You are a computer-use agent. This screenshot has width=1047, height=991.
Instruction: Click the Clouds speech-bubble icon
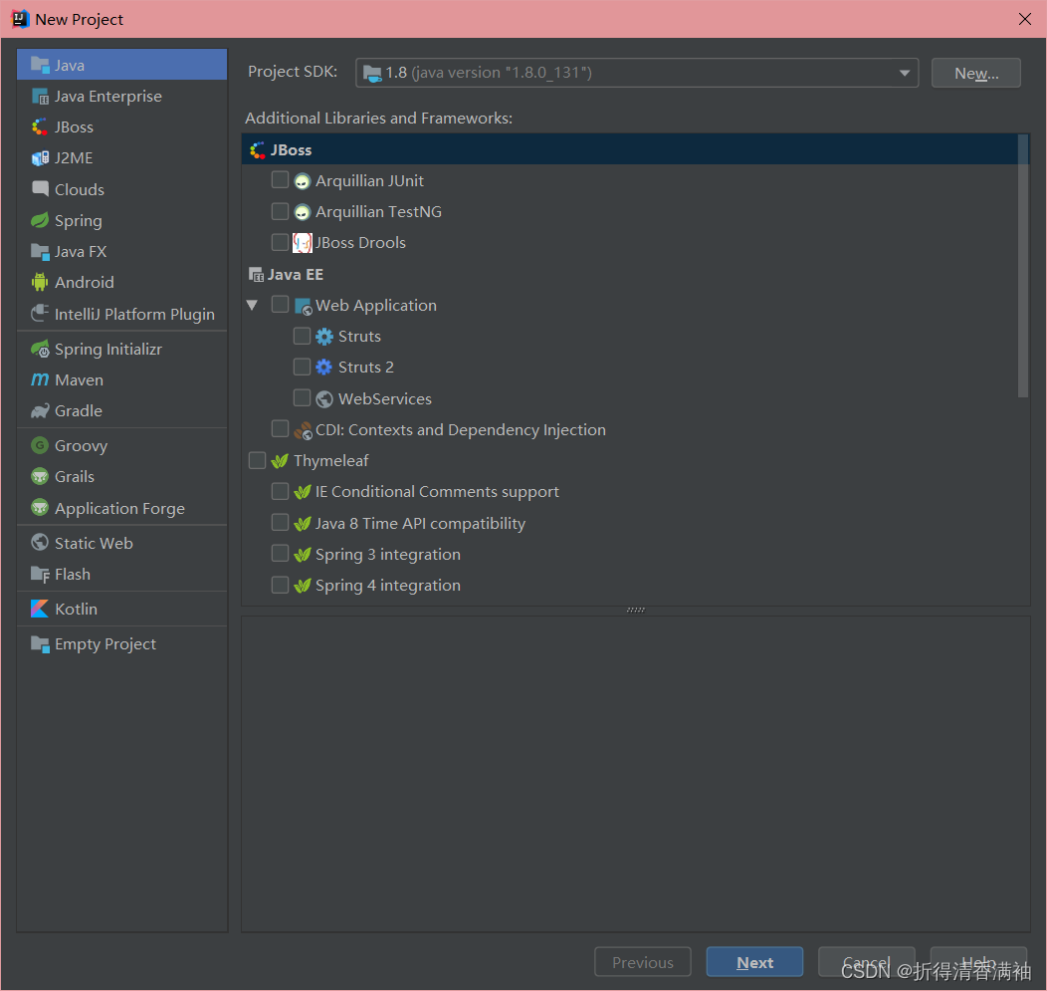tap(40, 189)
